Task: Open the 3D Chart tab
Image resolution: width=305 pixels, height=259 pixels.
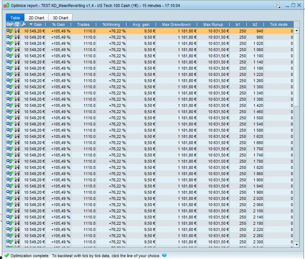Action: 60,18
